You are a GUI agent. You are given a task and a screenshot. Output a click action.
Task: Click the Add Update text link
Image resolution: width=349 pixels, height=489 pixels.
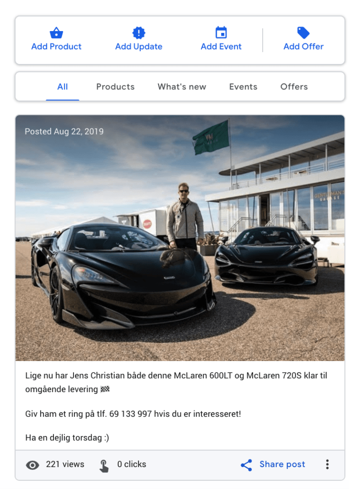[139, 46]
